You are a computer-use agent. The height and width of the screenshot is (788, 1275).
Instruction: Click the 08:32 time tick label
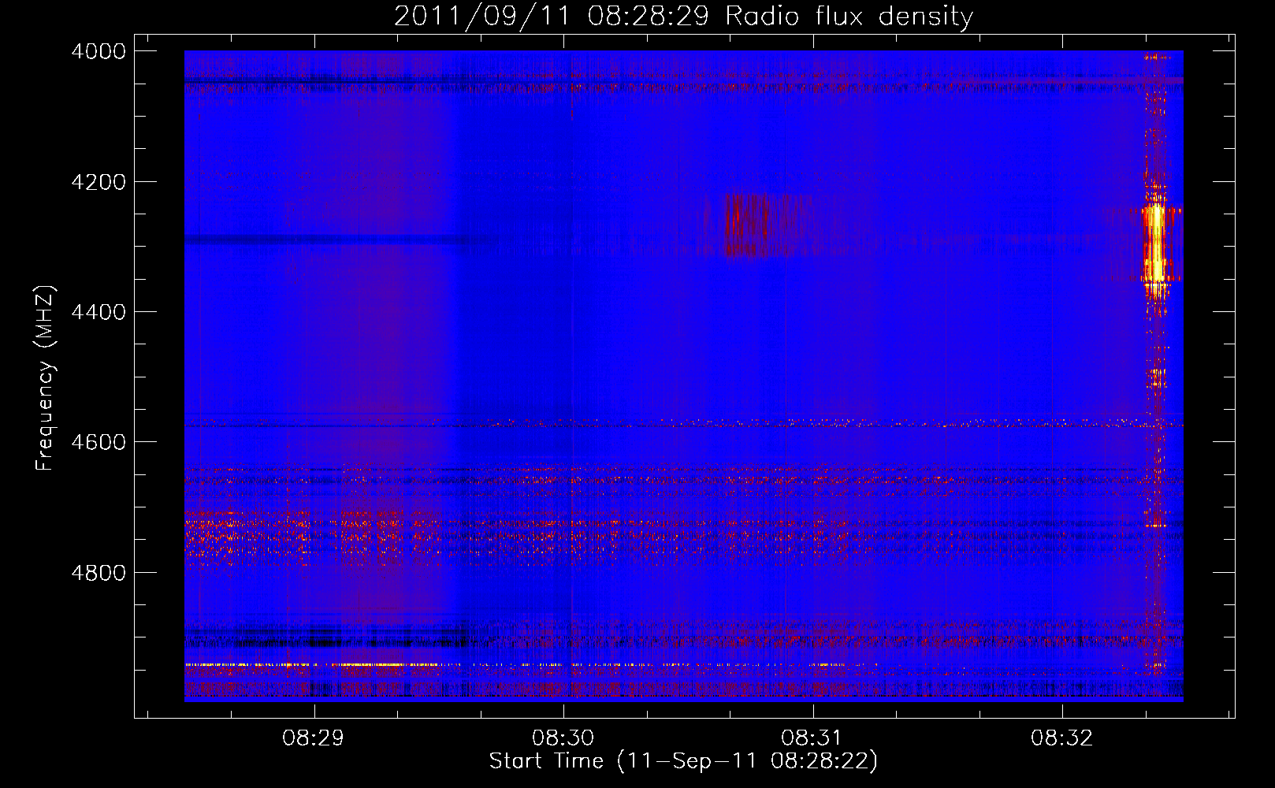tap(1062, 738)
